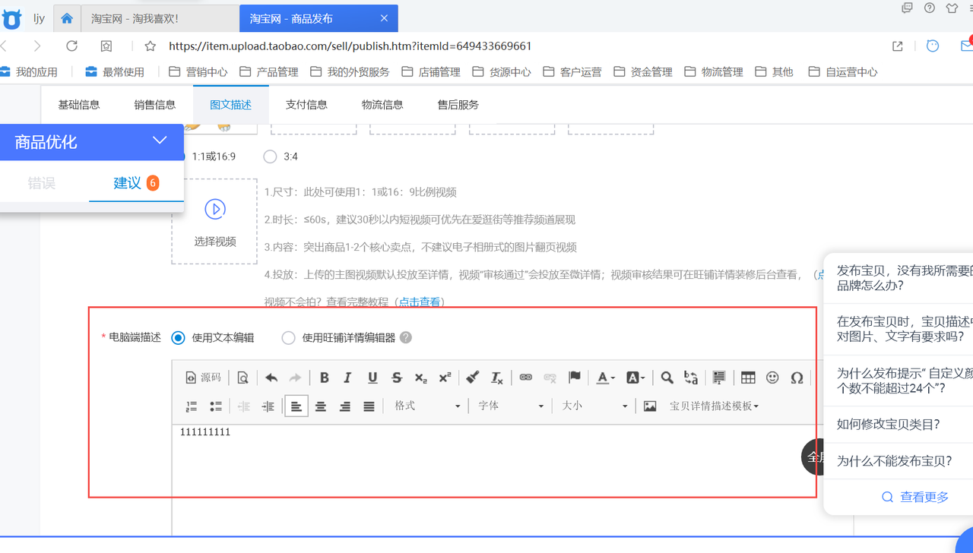Open background color dropdown
This screenshot has width=973, height=553.
click(635, 378)
